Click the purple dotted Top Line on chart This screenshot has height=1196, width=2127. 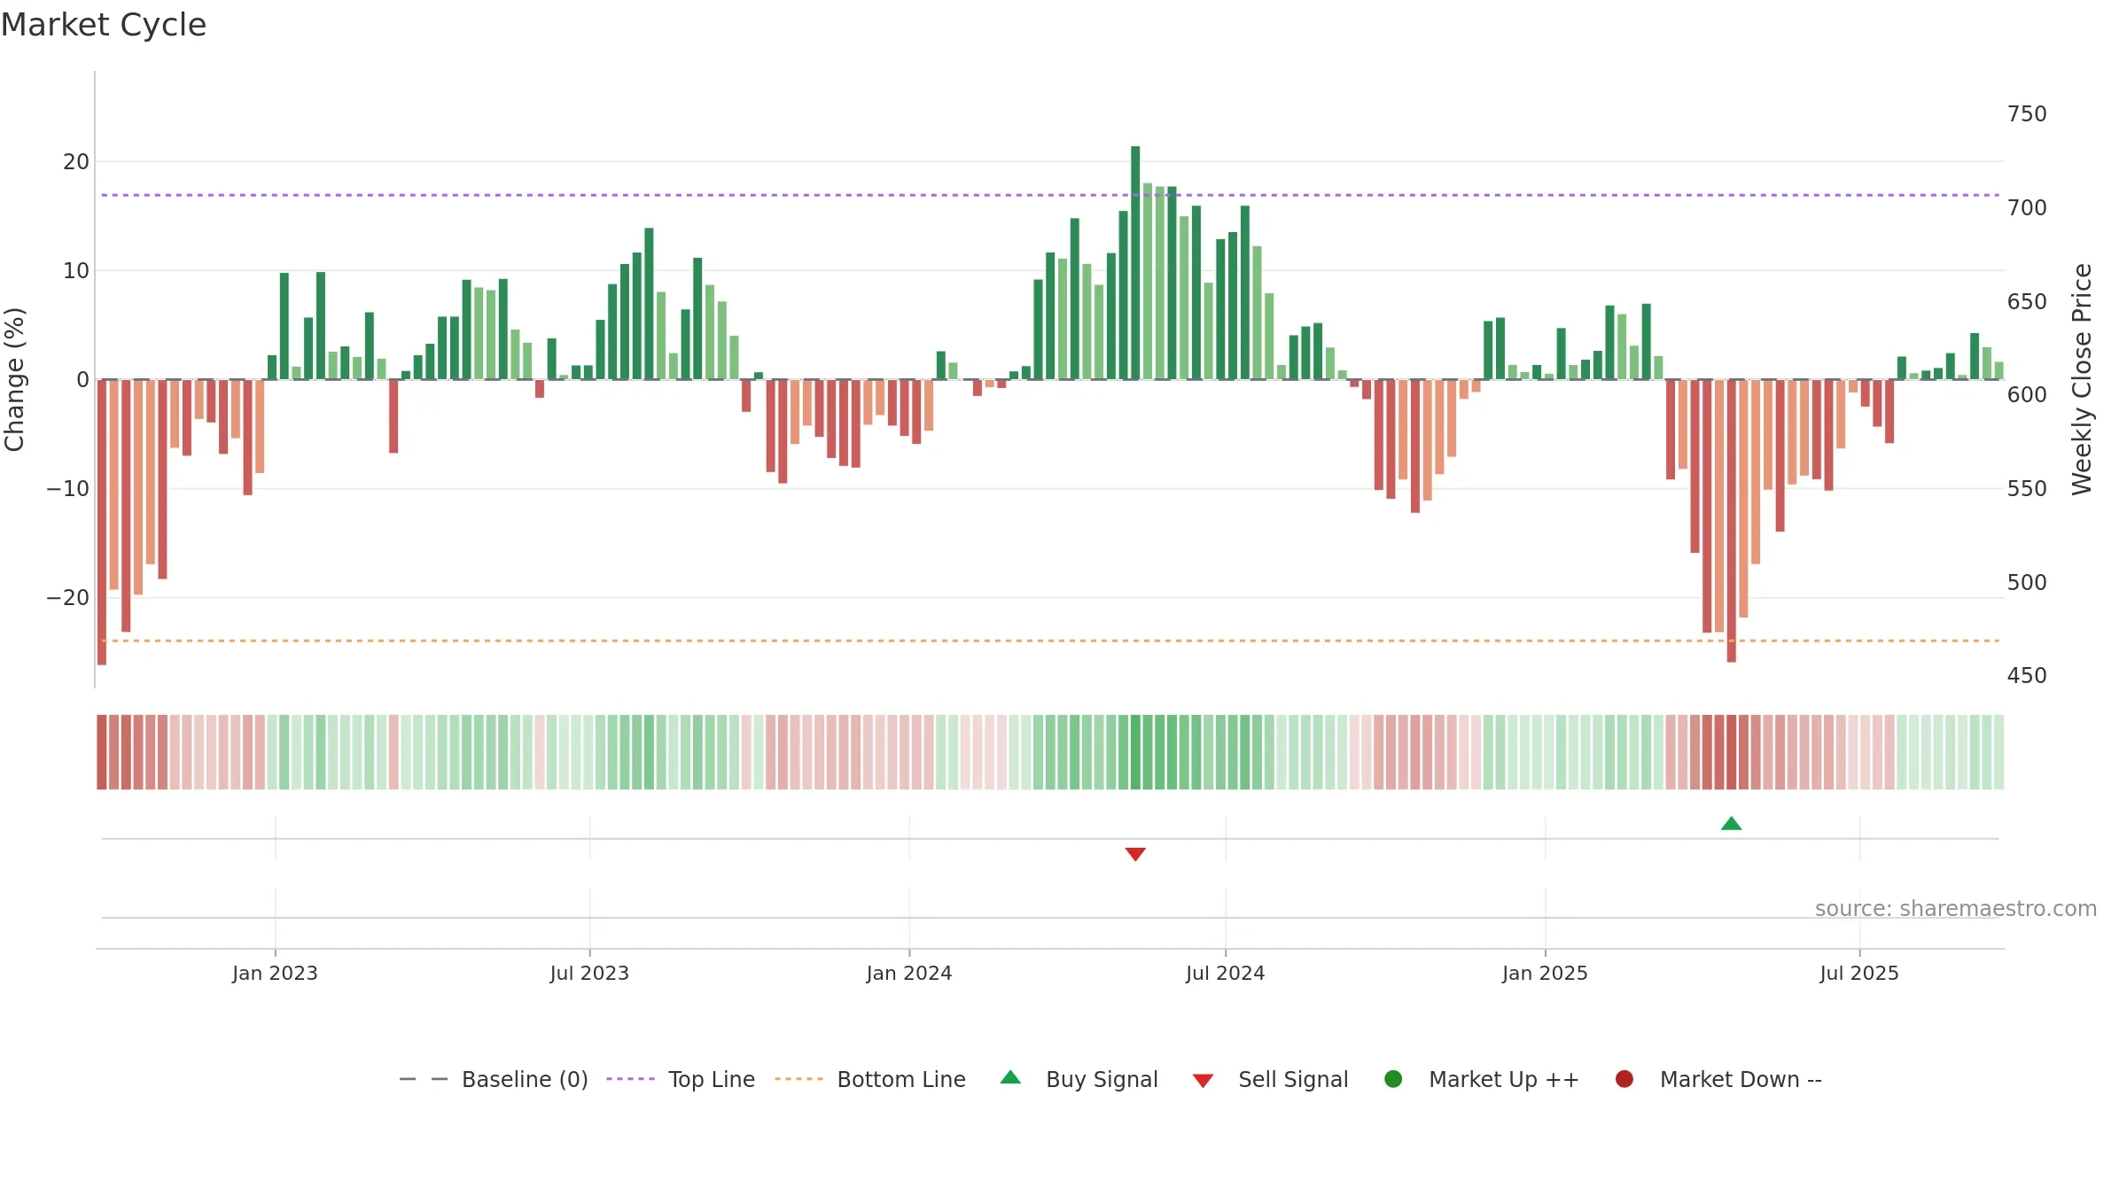[1050, 195]
